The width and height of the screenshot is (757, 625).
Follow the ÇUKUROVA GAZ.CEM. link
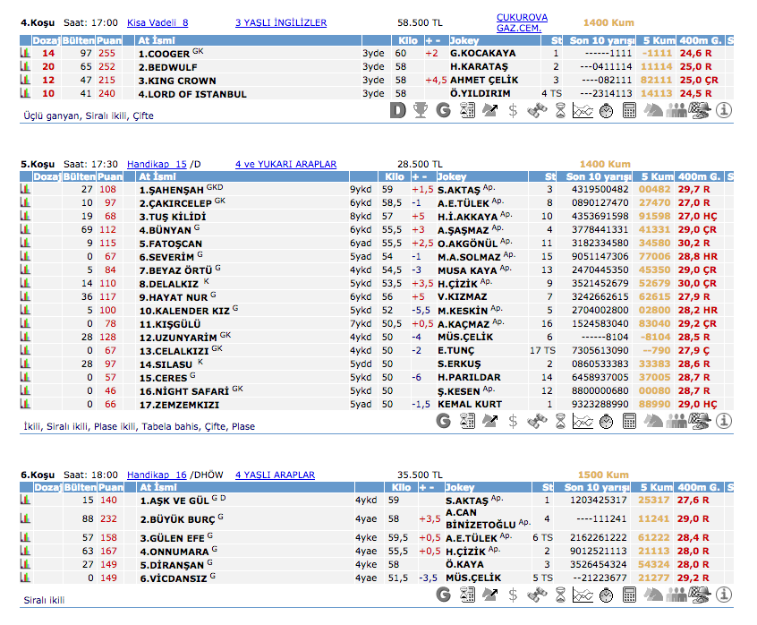click(x=522, y=23)
